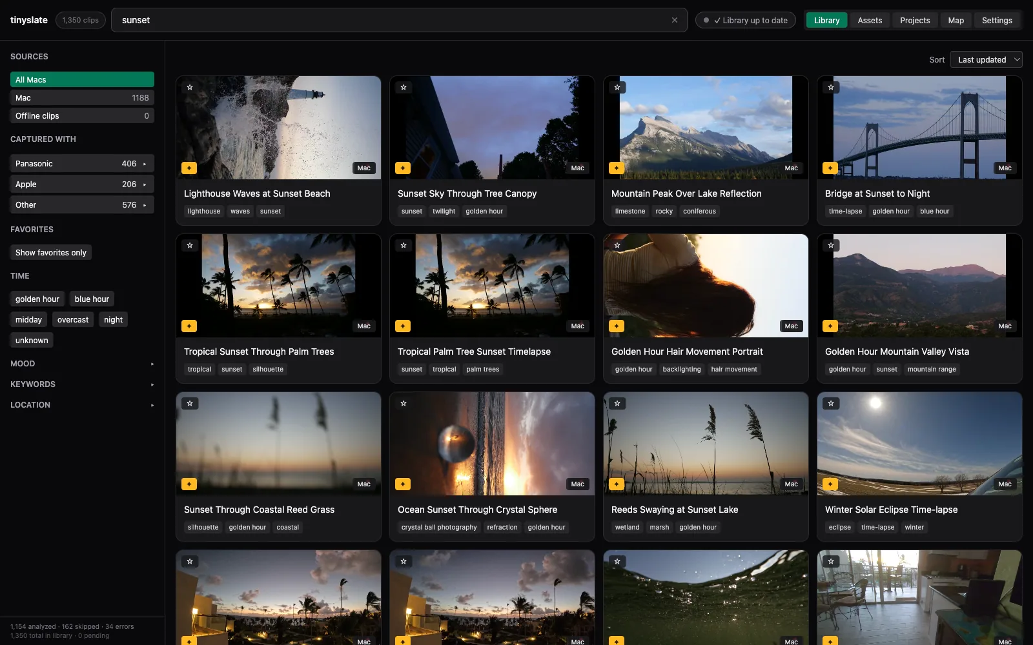
Task: Click the twilight tag on Tree Canopy clip
Action: [444, 212]
